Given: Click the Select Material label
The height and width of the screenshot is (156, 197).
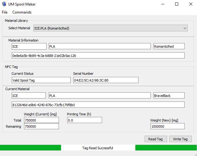Looking at the screenshot, I should coord(19,28).
